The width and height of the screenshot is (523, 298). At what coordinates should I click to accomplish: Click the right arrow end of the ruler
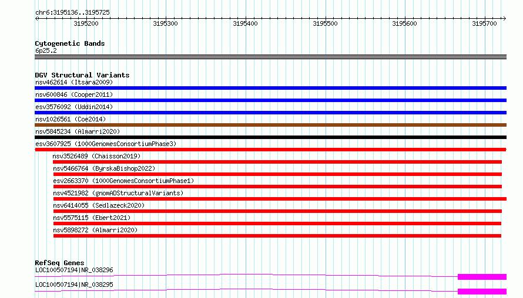point(504,19)
